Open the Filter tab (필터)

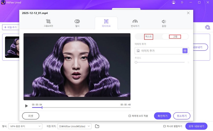tap(77, 23)
